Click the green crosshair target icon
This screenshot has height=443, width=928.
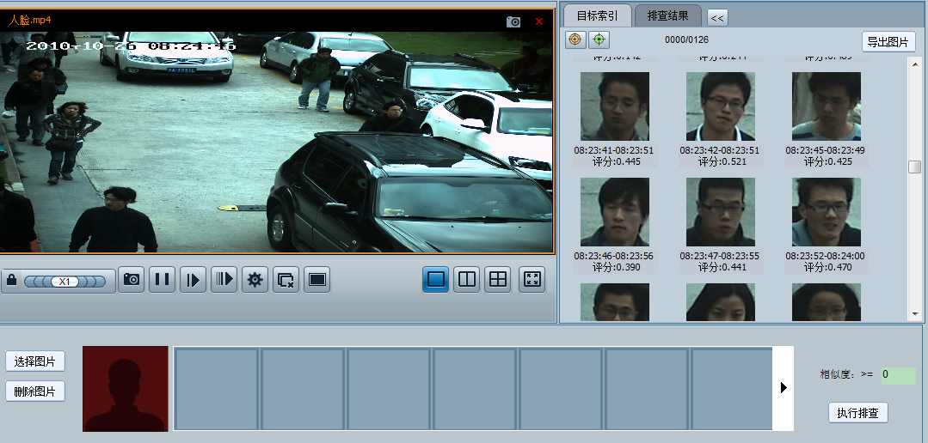599,39
